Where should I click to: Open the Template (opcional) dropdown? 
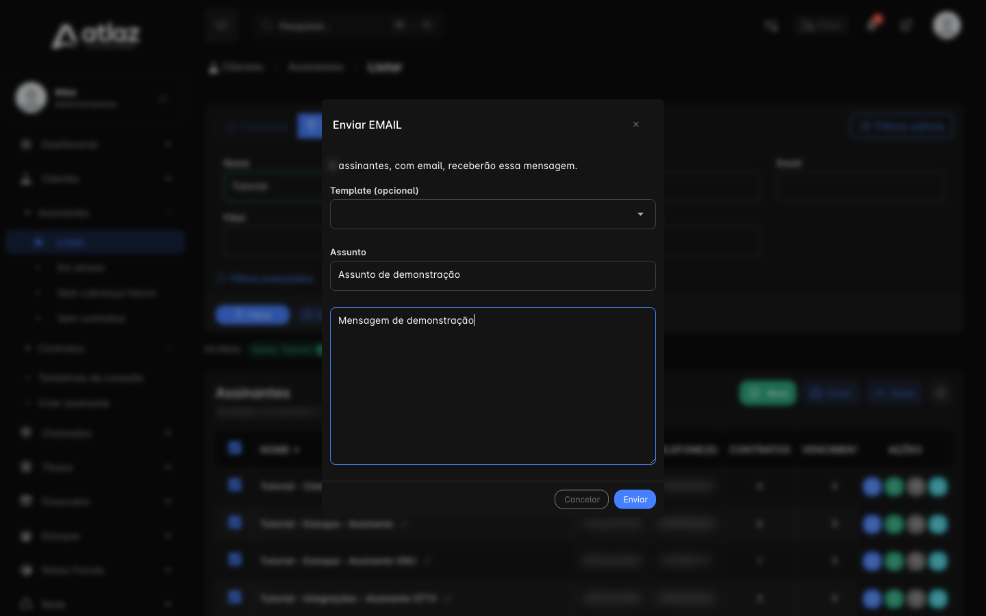click(493, 214)
